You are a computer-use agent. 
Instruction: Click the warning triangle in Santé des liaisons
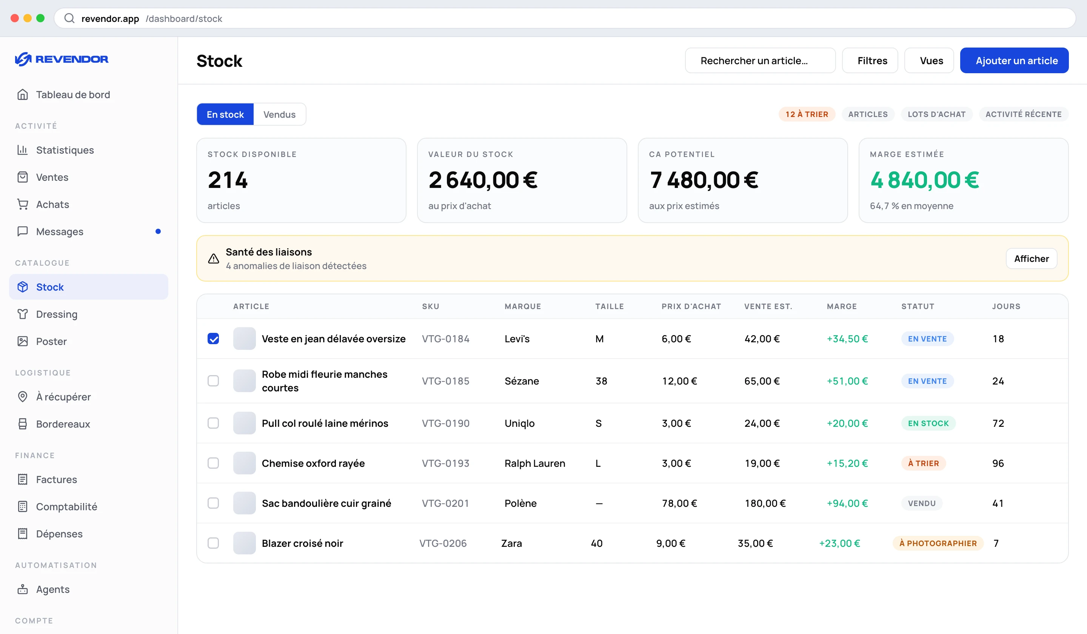214,259
